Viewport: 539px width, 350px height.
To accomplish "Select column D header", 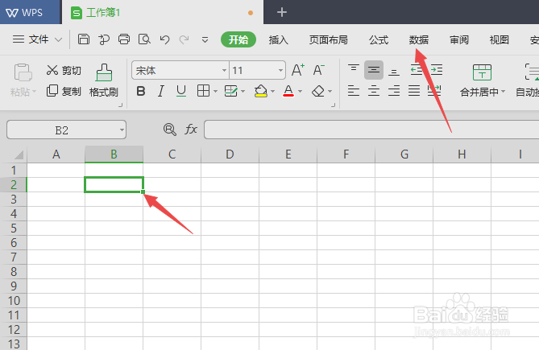I will point(230,154).
